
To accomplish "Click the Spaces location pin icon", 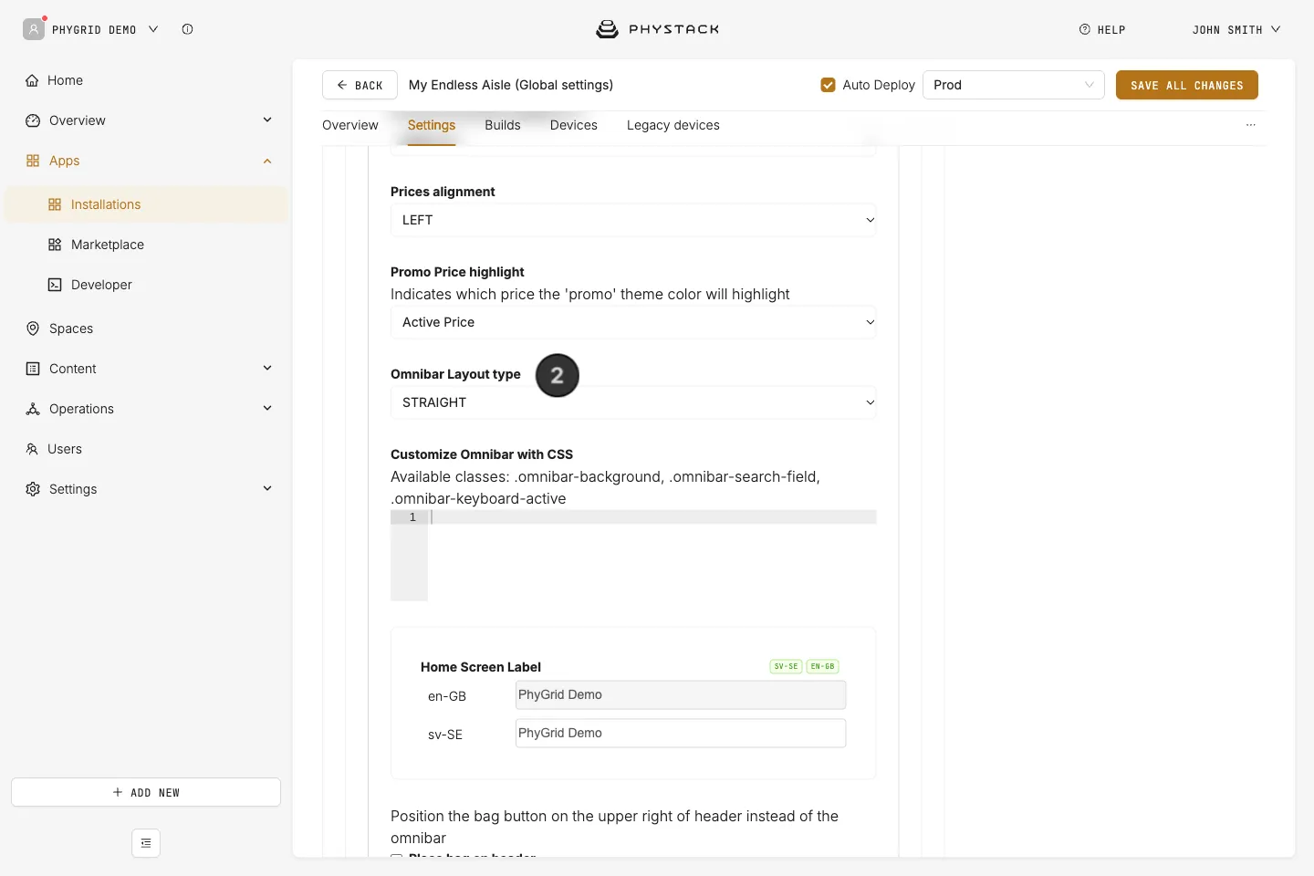I will click(33, 328).
